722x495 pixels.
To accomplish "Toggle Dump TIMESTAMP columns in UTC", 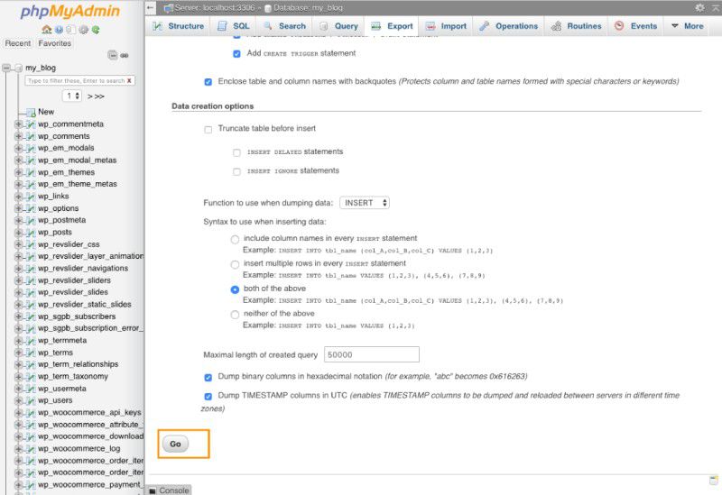I will [x=208, y=396].
